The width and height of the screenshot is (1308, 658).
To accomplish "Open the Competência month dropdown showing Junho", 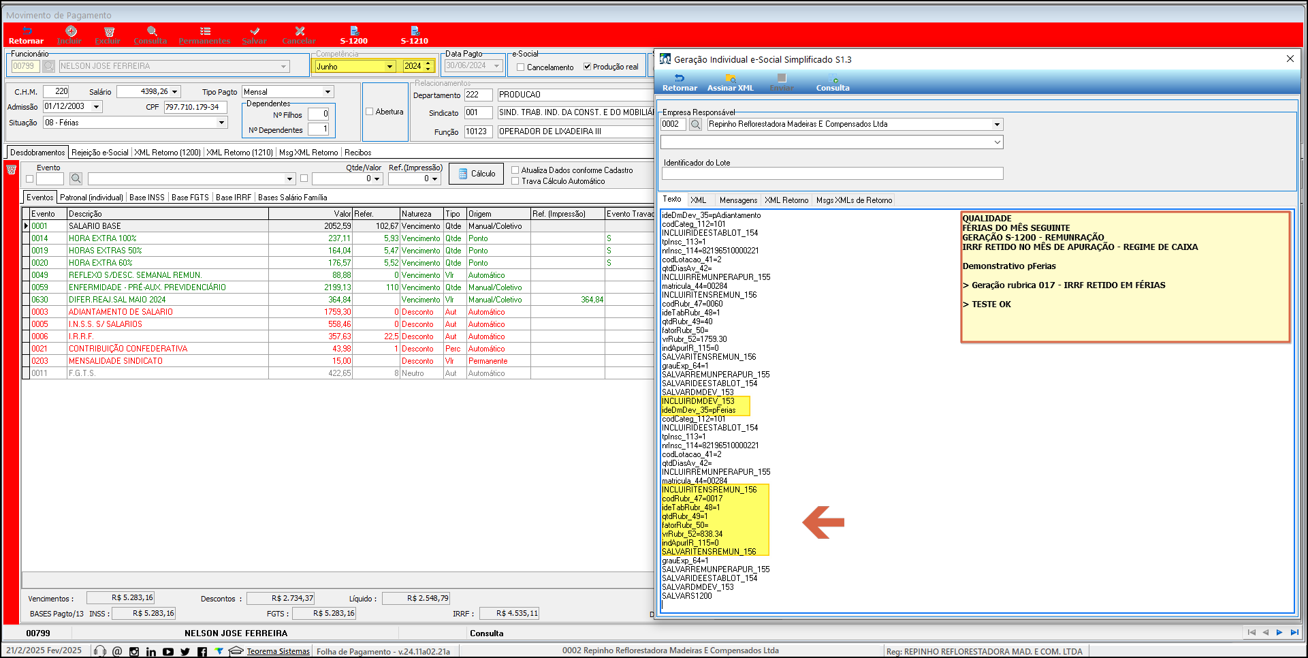I will tap(390, 67).
